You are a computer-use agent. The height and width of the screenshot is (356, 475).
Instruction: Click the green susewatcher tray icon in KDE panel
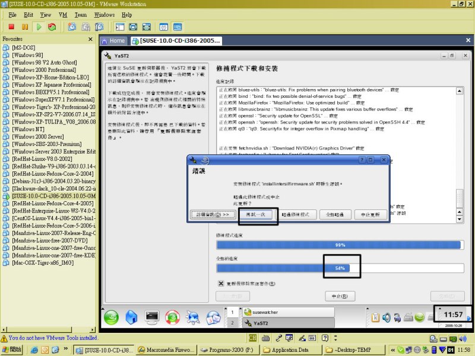(x=420, y=317)
